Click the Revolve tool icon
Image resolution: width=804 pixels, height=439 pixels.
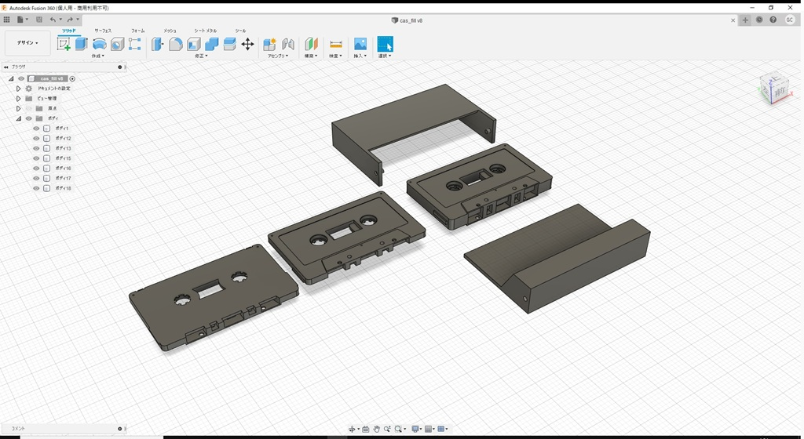(100, 44)
